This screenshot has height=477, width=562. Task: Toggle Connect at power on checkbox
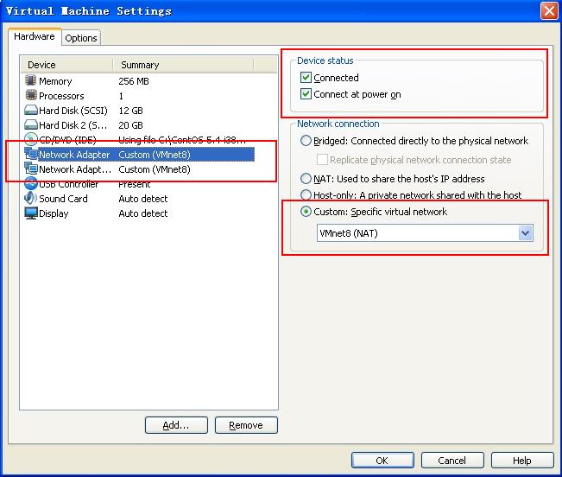pyautogui.click(x=306, y=94)
